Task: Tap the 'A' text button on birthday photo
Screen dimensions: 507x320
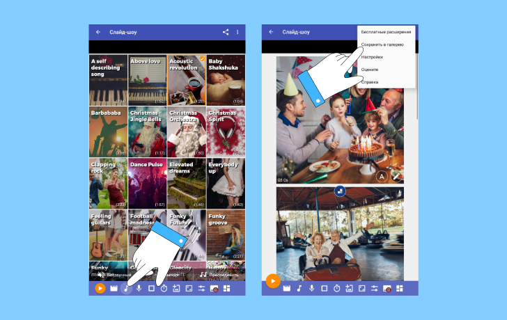Action: point(382,177)
